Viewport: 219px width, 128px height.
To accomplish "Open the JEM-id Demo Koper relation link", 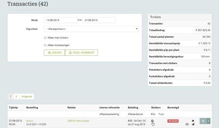I will click(x=78, y=120).
